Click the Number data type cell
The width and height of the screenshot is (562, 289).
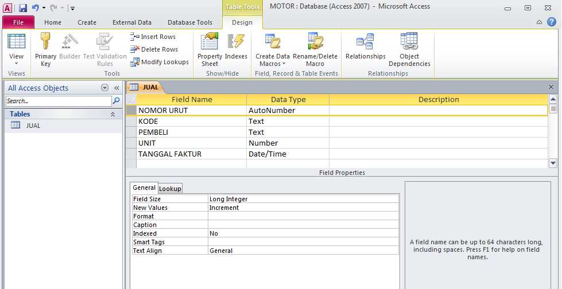pyautogui.click(x=288, y=143)
